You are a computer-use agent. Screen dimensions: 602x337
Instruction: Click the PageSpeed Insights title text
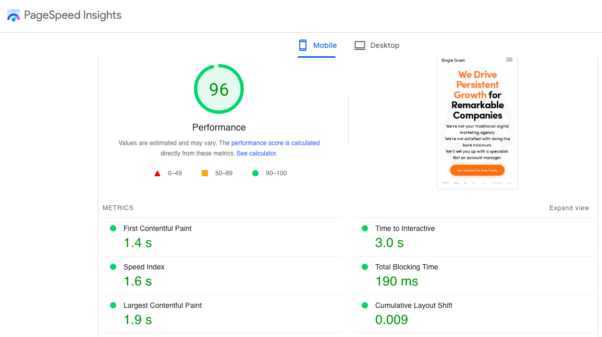pos(73,16)
